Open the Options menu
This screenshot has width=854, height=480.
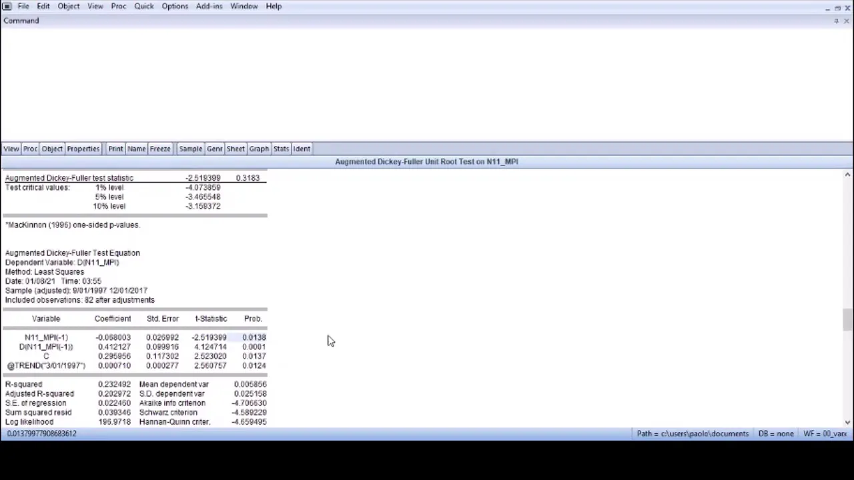pos(174,6)
